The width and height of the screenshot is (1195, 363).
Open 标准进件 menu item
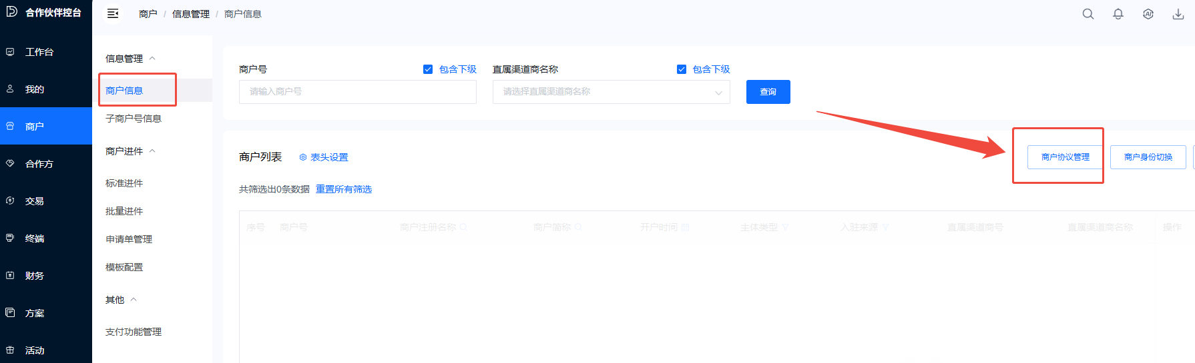(x=124, y=183)
